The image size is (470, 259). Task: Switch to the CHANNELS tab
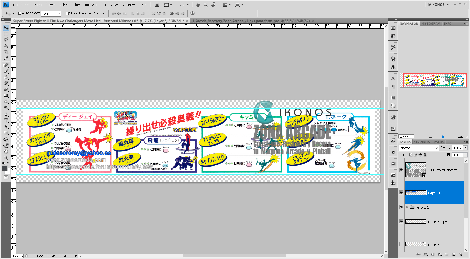pos(422,142)
